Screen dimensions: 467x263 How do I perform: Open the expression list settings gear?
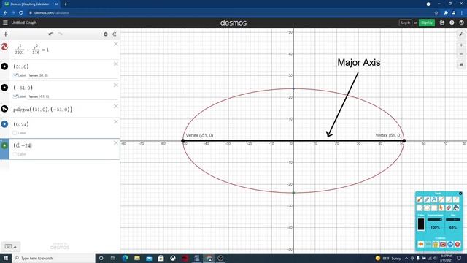[x=105, y=34]
